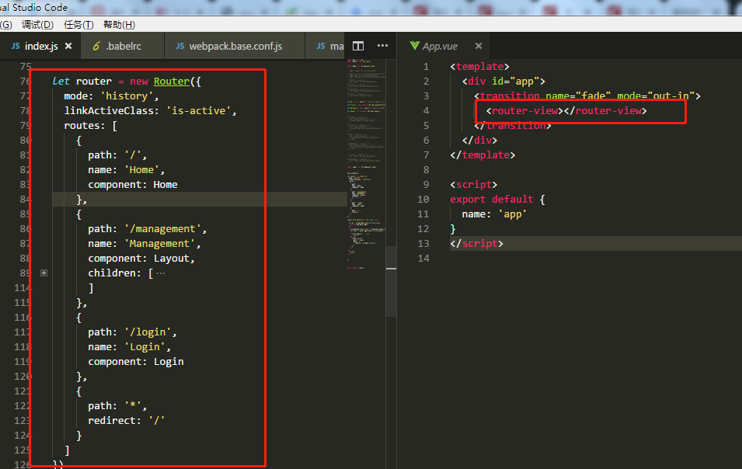The height and width of the screenshot is (469, 742).
Task: Click the folded code ellipsis after children
Action: [161, 273]
